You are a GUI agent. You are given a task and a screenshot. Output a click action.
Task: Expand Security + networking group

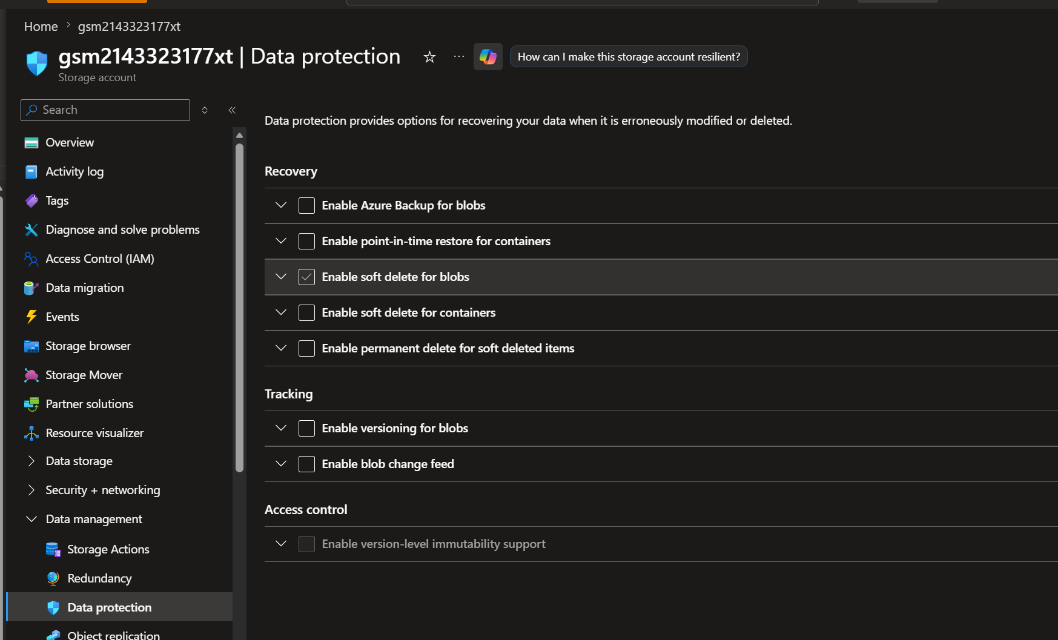tap(31, 490)
